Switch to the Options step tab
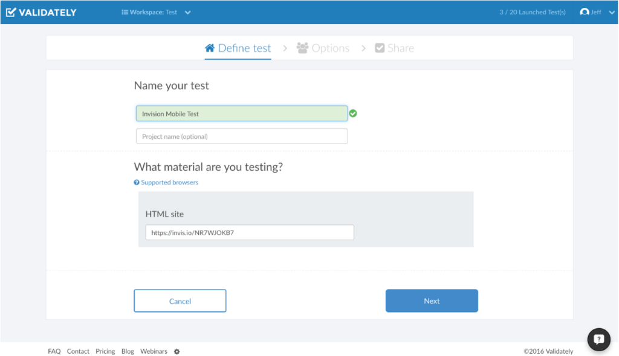The width and height of the screenshot is (619, 356). coord(323,48)
